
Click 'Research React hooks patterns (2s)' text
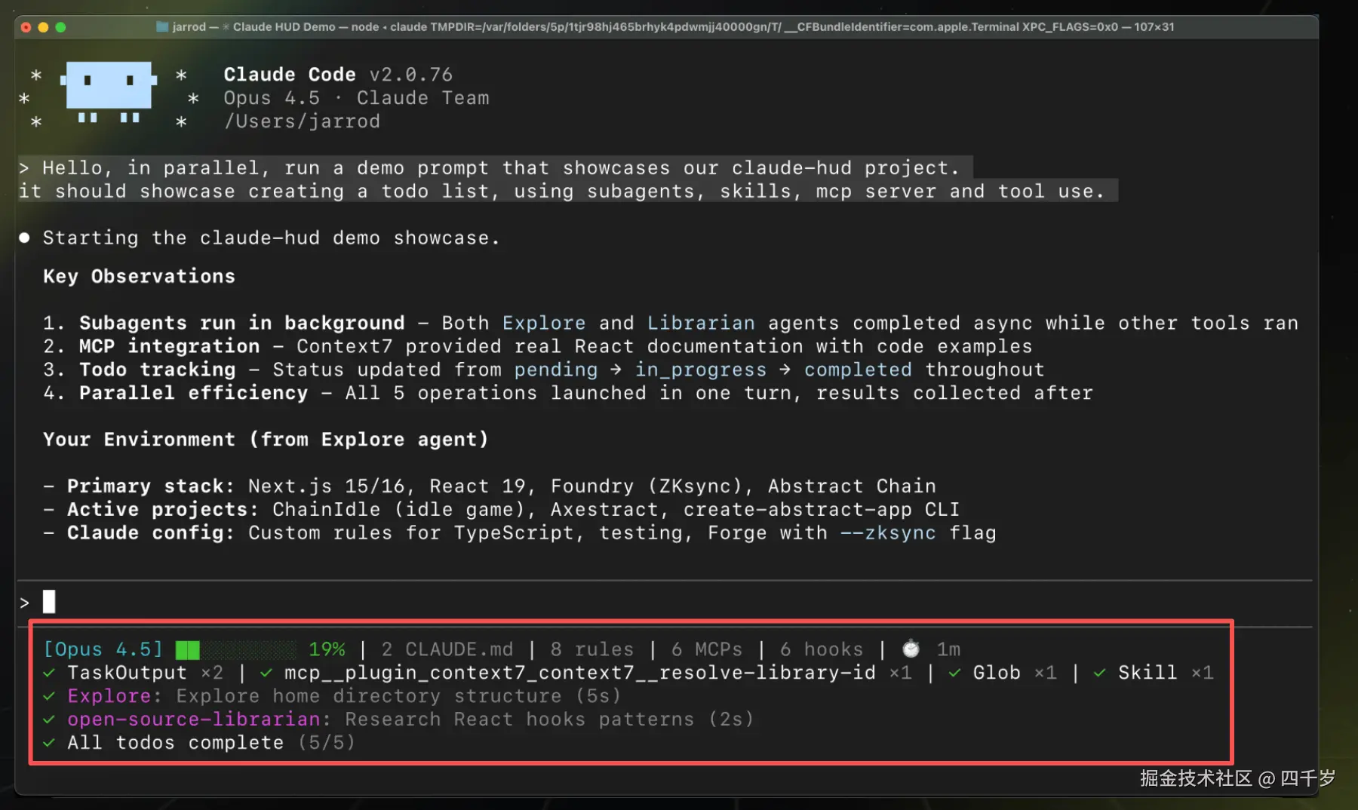tap(550, 719)
